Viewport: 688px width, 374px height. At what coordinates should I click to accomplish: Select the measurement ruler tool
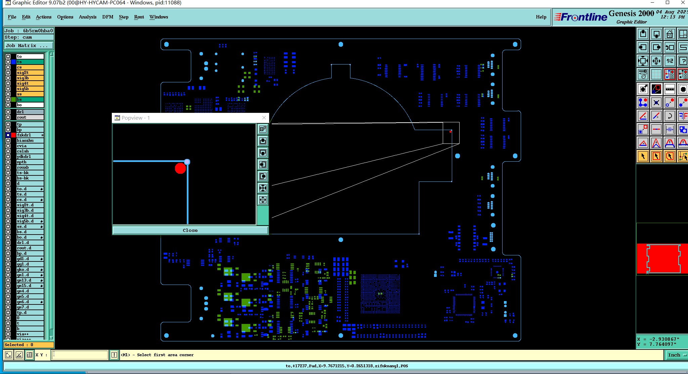tap(670, 89)
